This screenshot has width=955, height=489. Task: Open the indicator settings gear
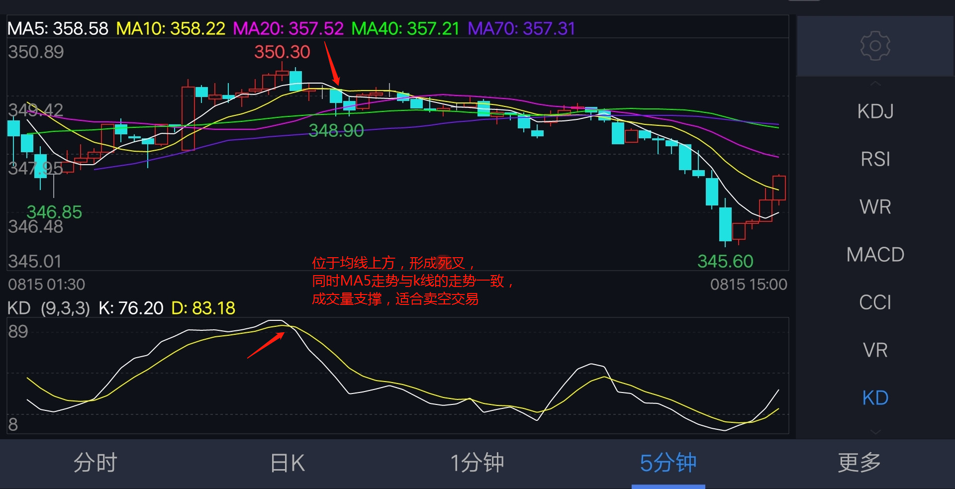click(x=874, y=46)
